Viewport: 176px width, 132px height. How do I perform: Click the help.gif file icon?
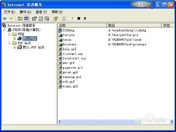point(60,49)
